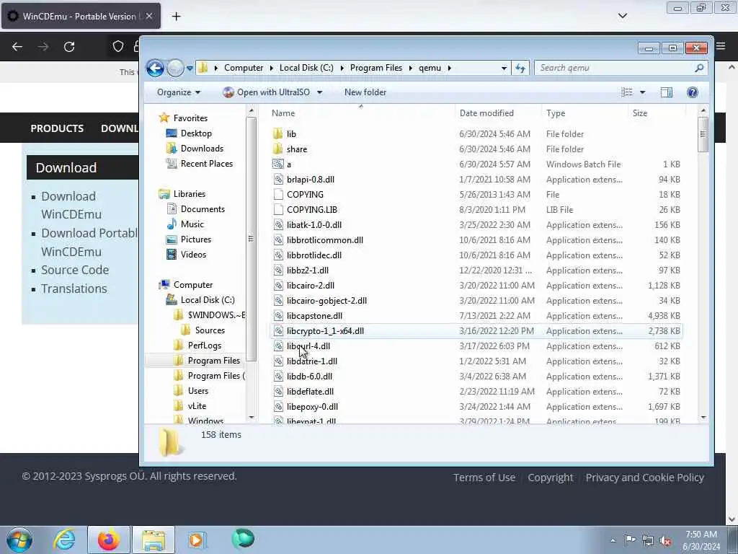Select the lib folder icon
Viewport: 738px width, 554px height.
pyautogui.click(x=278, y=133)
